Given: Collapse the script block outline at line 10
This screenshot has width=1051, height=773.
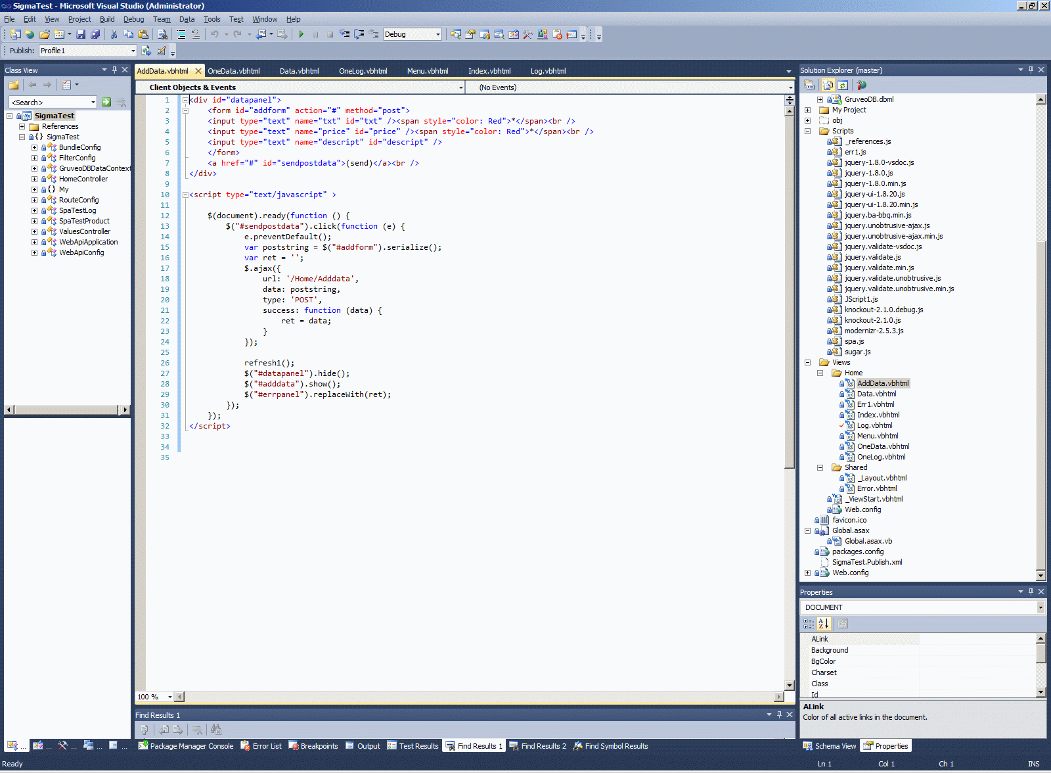Looking at the screenshot, I should (x=185, y=195).
